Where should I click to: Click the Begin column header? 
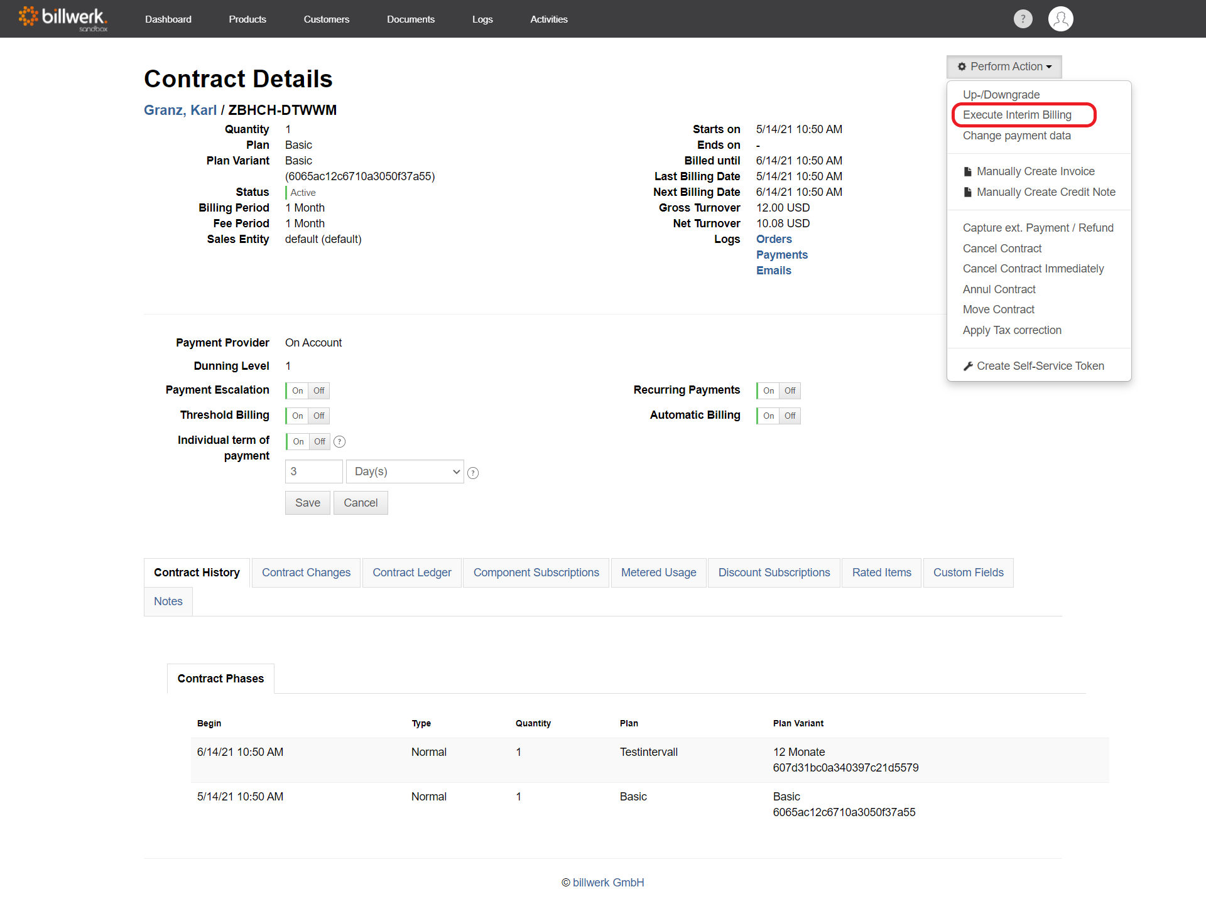pyautogui.click(x=209, y=723)
